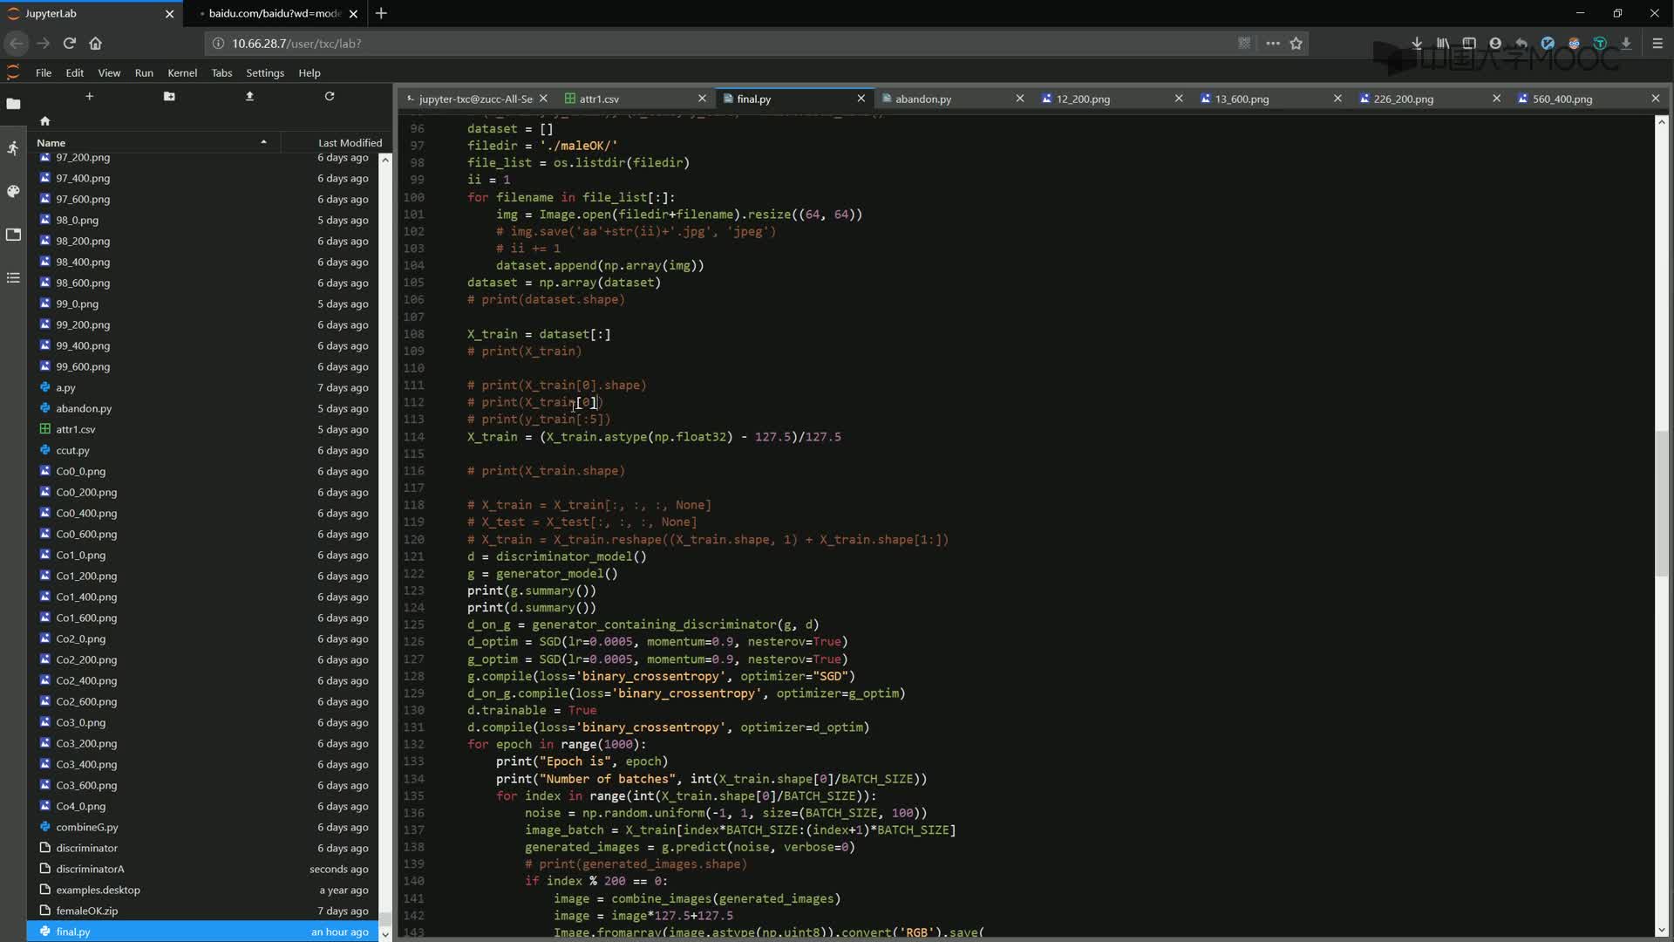Open the browser account icon

1495,43
